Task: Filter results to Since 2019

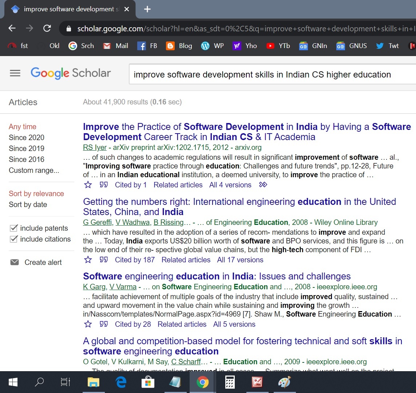Action: 27,148
